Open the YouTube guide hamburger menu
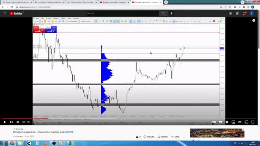This screenshot has height=146, width=260. pos(5,13)
